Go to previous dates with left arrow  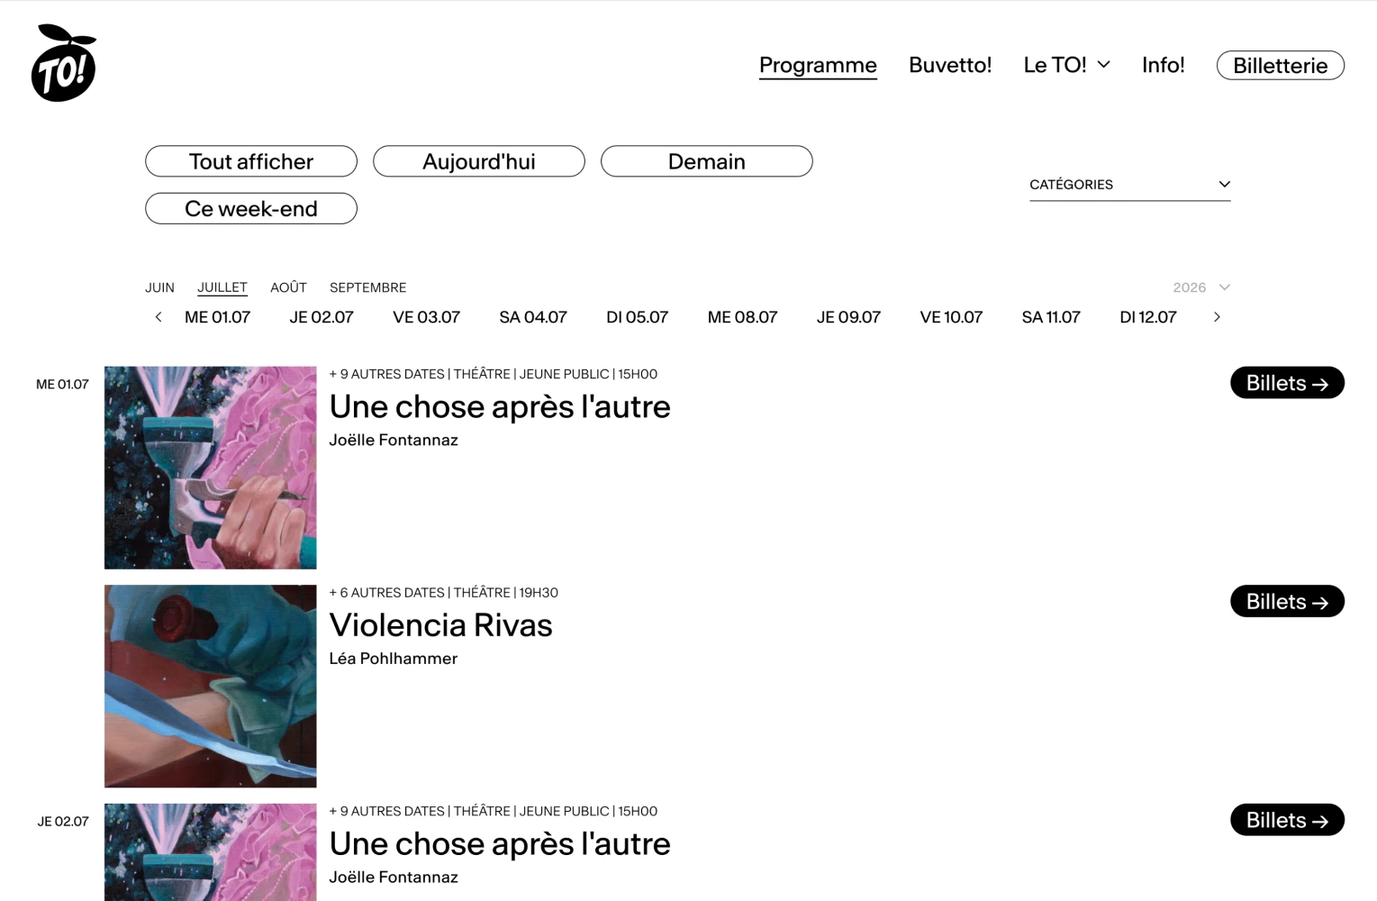(x=159, y=317)
